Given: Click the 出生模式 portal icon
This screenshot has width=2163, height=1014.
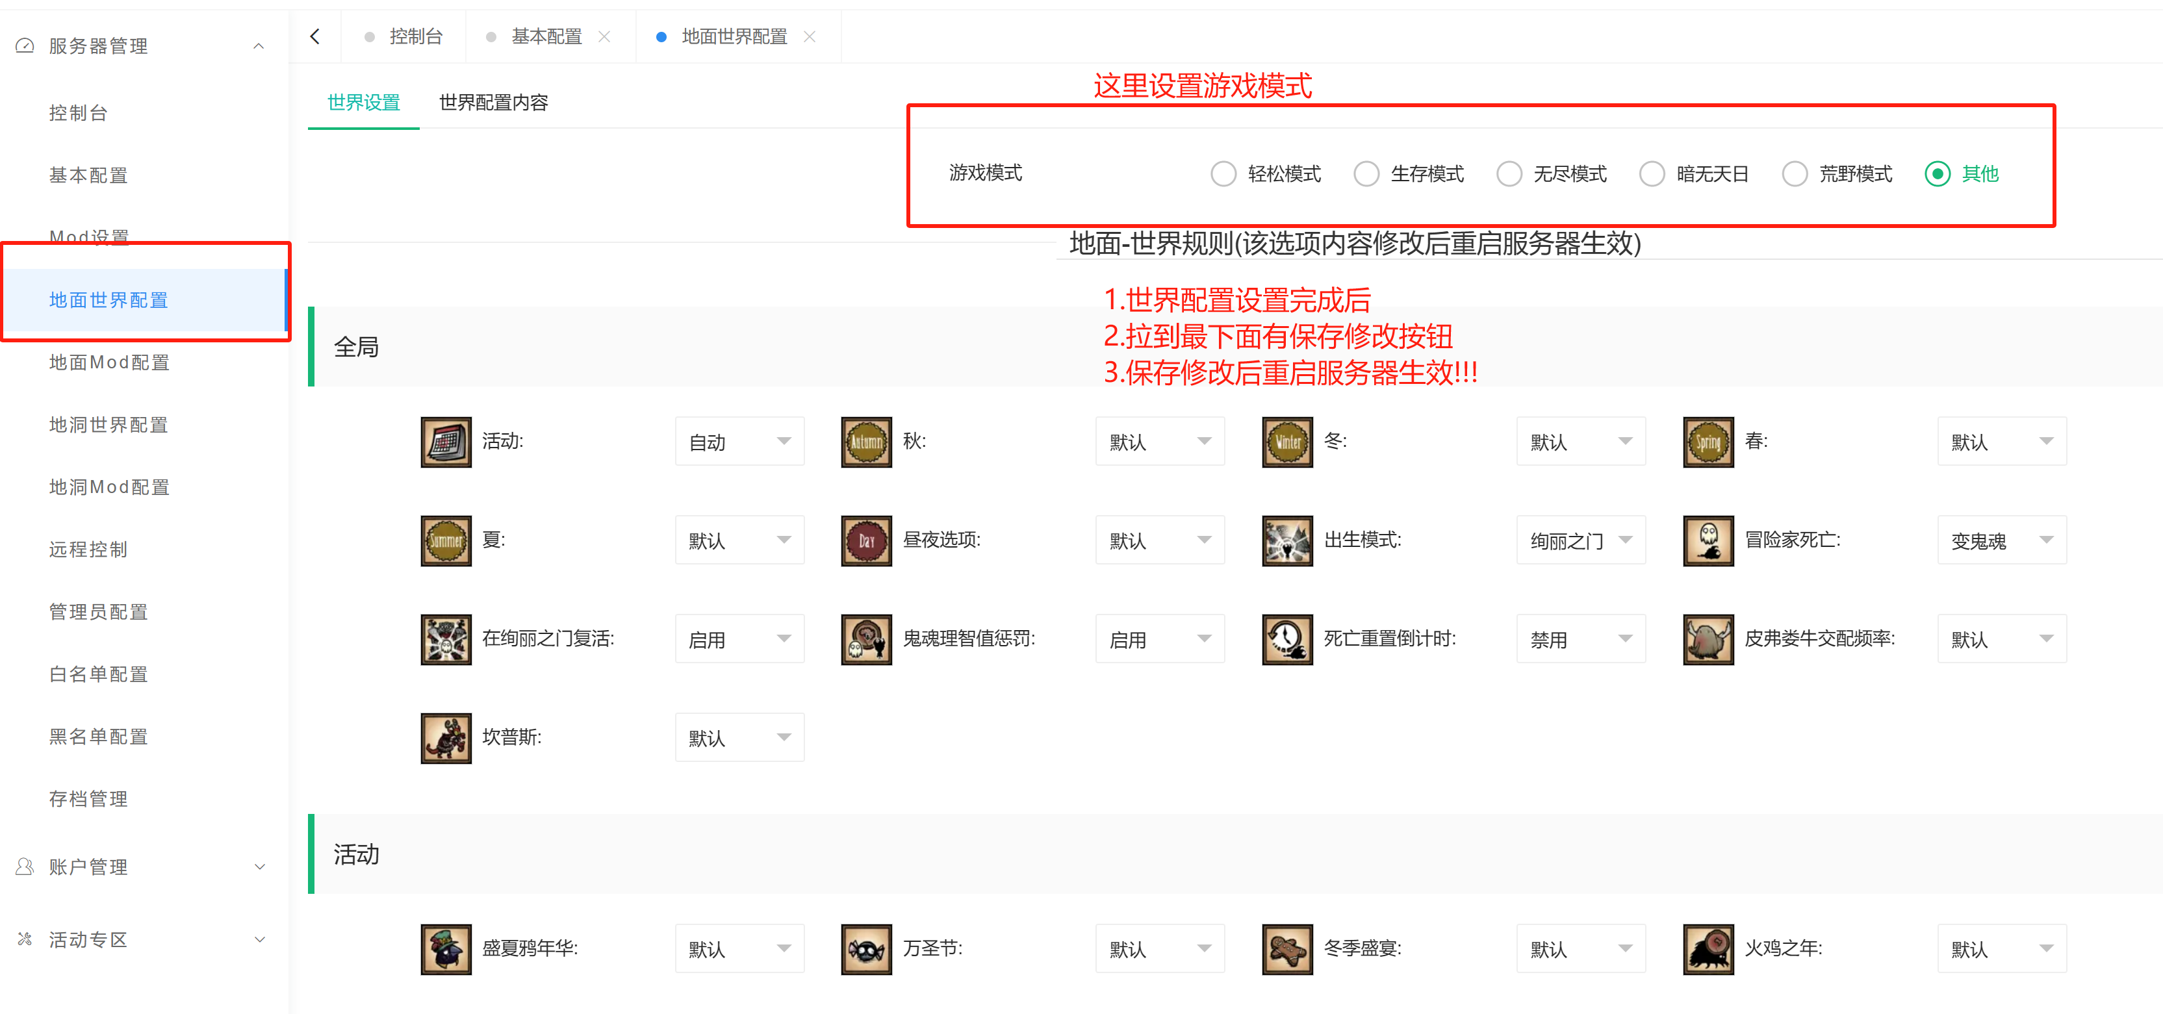Looking at the screenshot, I should (x=1287, y=540).
